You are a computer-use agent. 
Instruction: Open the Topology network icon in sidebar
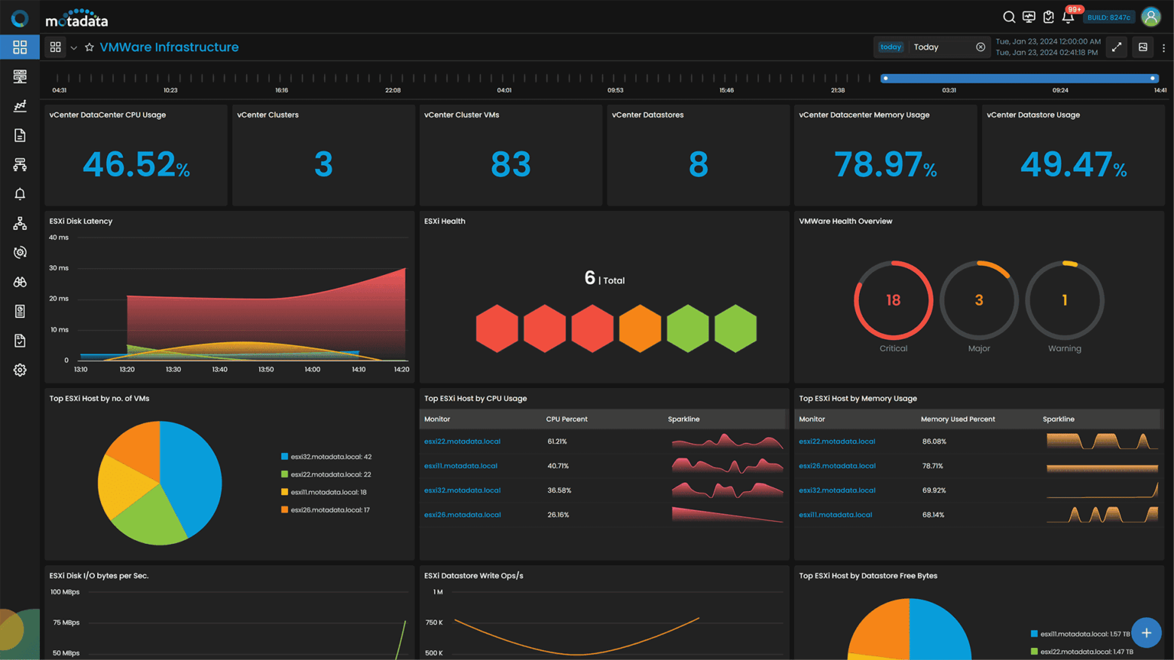[20, 223]
